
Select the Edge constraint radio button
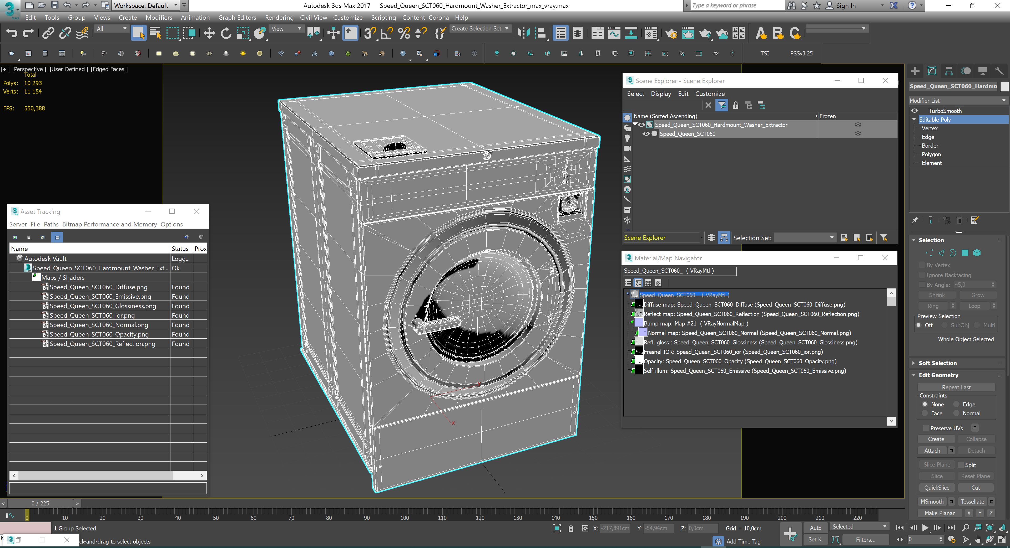[957, 404]
